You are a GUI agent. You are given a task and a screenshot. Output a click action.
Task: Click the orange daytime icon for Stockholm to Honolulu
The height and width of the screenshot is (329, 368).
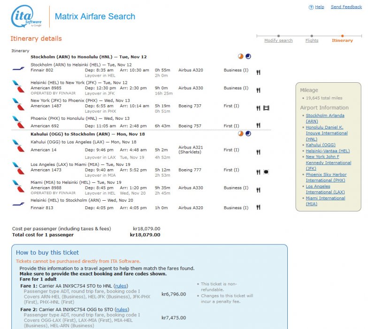[x=241, y=56]
